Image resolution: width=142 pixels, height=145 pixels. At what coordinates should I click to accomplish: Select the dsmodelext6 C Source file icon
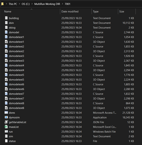[6, 84]
